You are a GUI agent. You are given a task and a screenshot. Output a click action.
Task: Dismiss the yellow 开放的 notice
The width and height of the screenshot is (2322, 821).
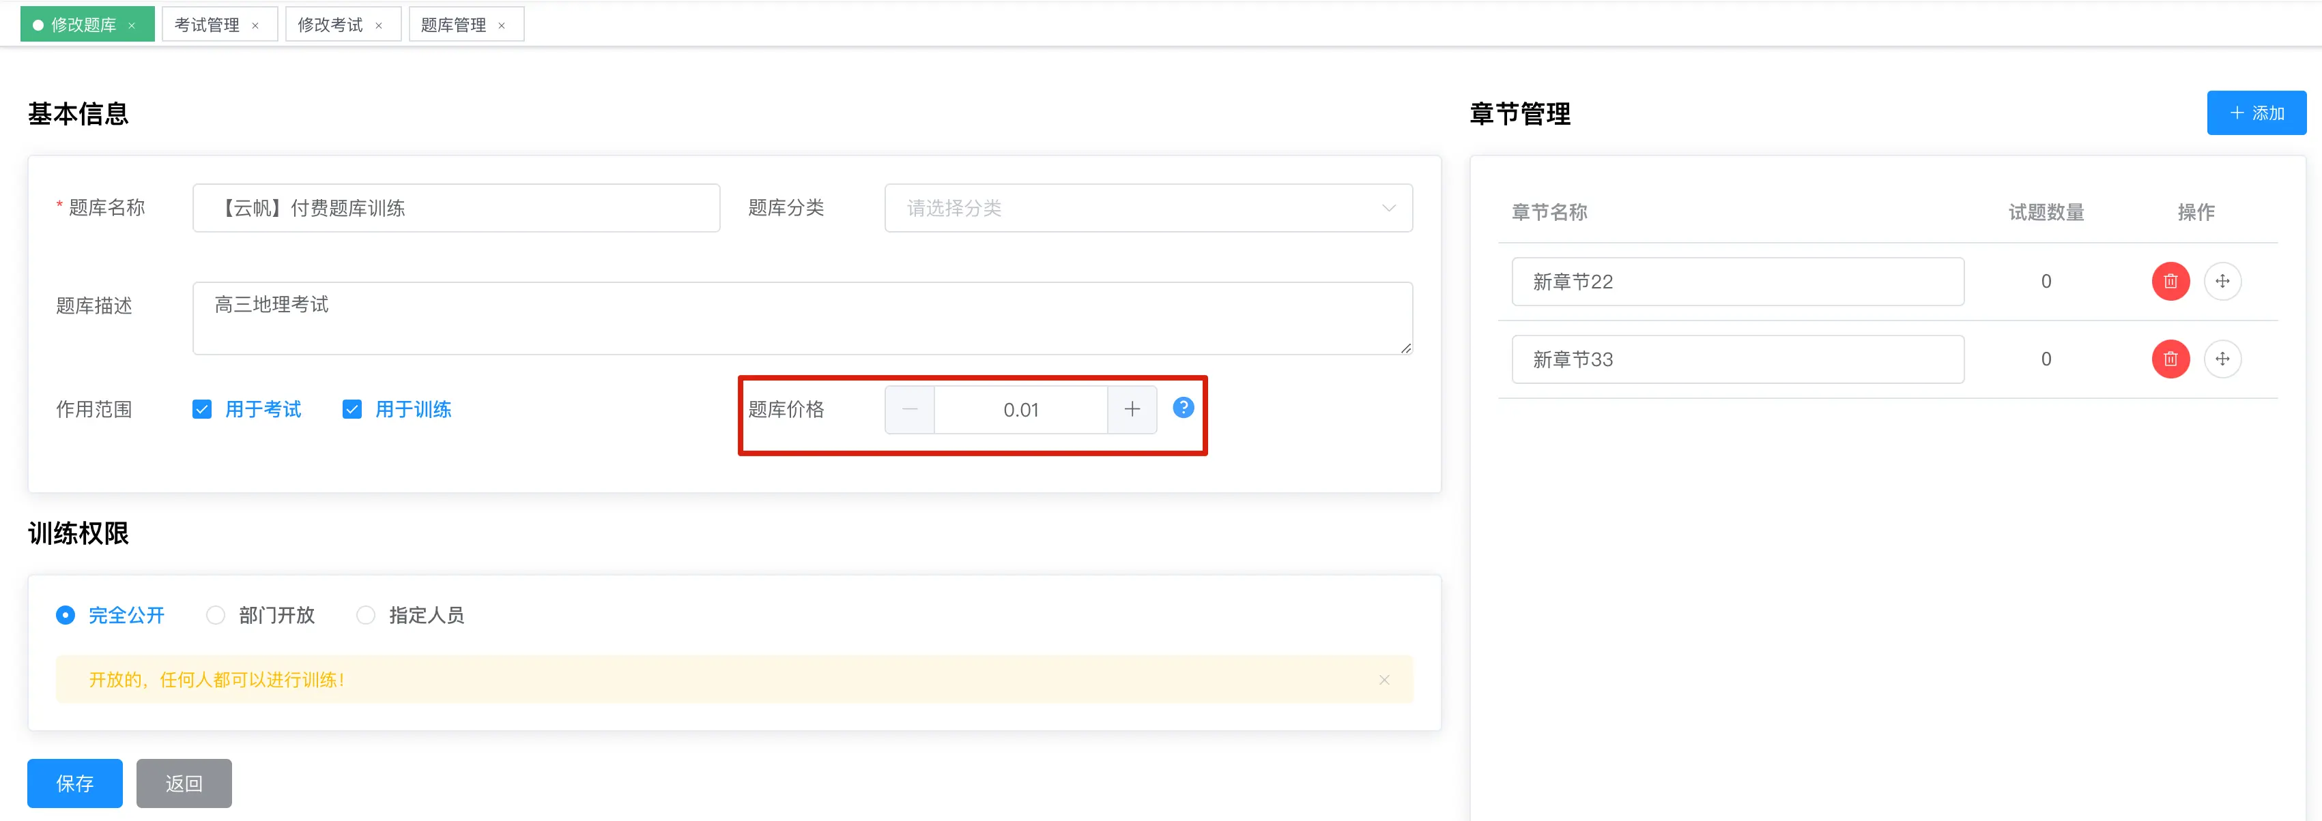tap(1384, 680)
